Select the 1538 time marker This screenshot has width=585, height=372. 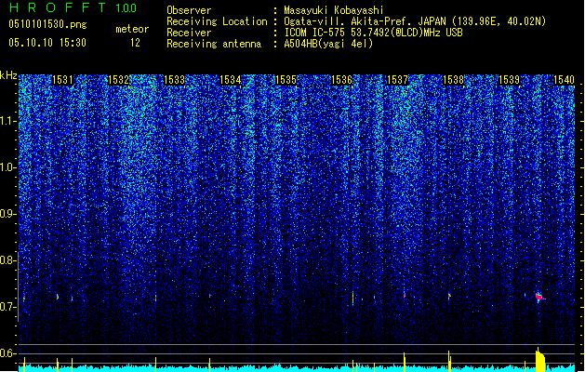coord(453,80)
